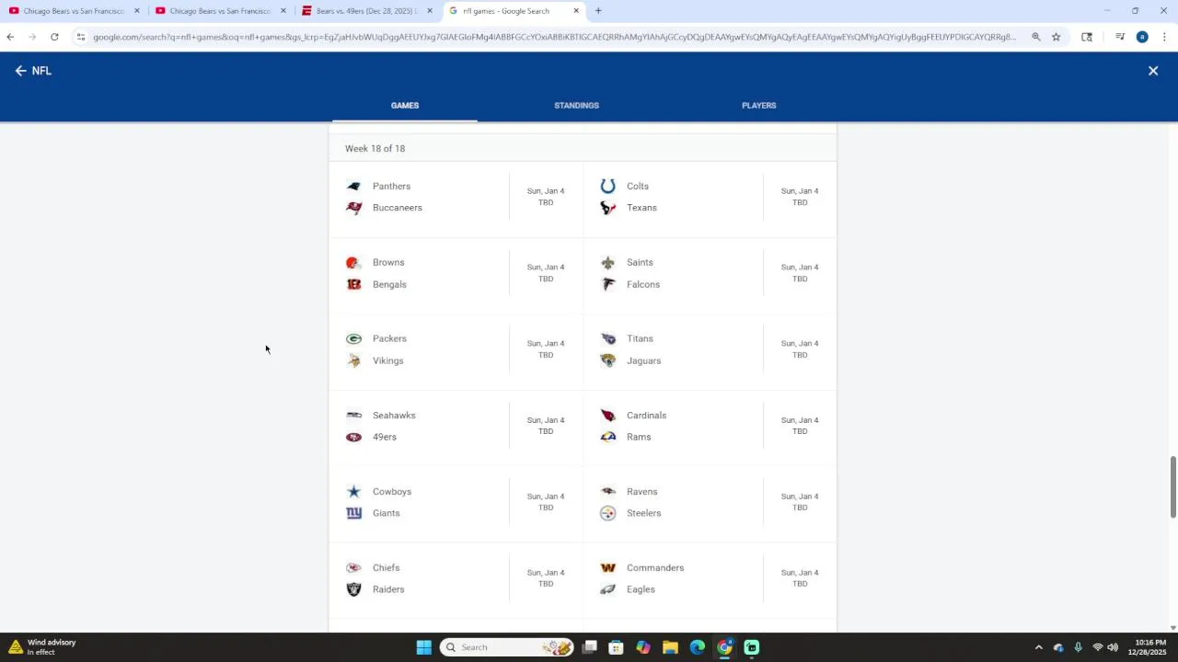Click the Steelers team logo
1178x662 pixels.
(607, 513)
